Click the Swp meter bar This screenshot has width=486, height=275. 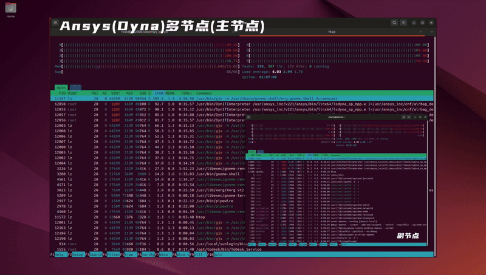[x=147, y=72]
